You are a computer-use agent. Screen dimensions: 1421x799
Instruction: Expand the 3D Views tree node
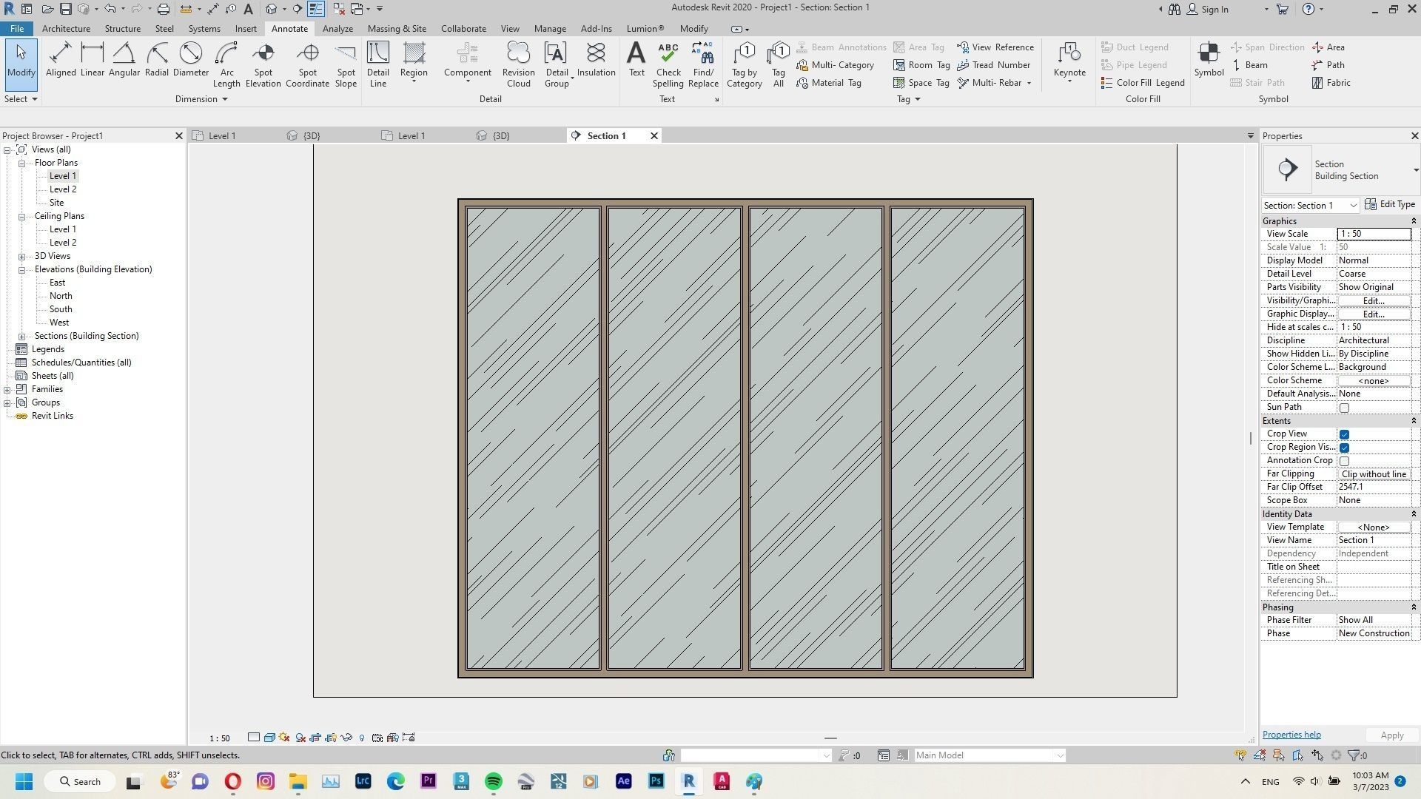tap(22, 255)
